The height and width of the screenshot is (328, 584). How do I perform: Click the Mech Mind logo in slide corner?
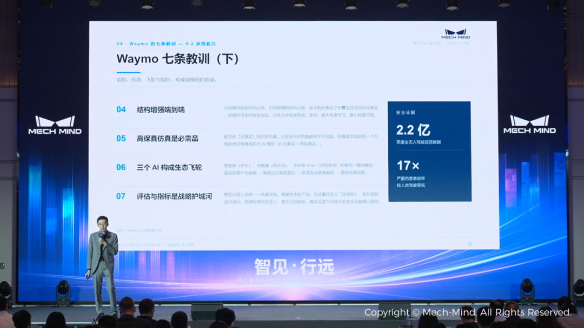[455, 34]
